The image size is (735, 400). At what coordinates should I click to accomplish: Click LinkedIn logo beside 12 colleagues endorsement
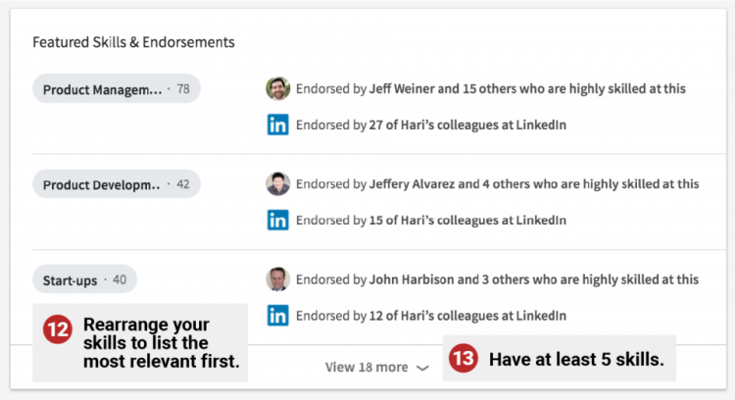(x=277, y=316)
